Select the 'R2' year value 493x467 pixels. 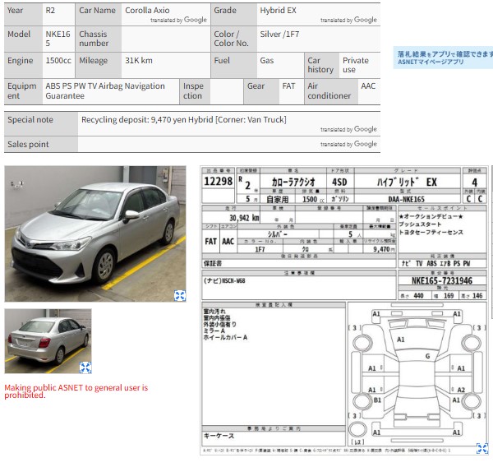[x=50, y=10]
